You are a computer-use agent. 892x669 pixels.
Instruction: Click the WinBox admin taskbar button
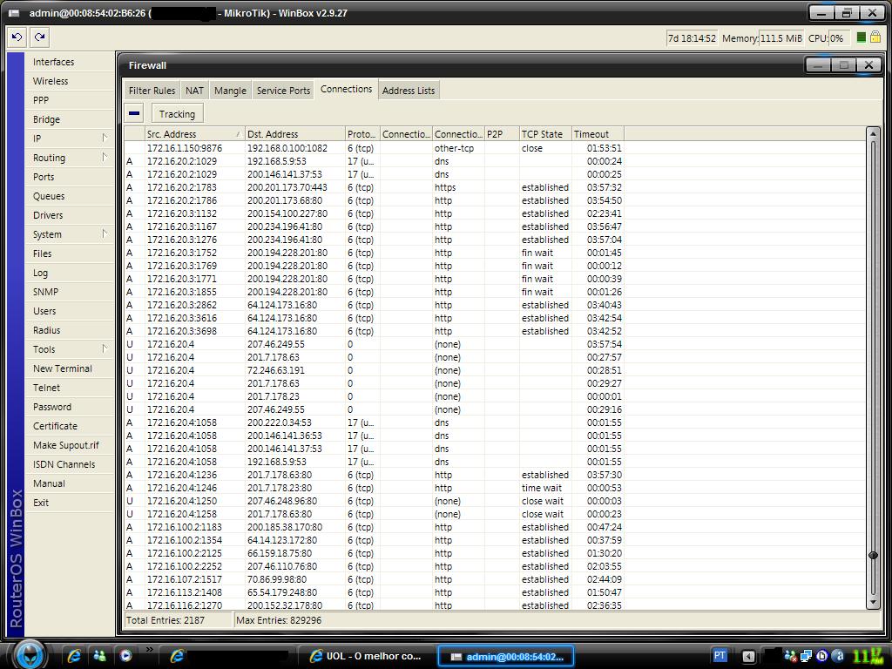[506, 657]
